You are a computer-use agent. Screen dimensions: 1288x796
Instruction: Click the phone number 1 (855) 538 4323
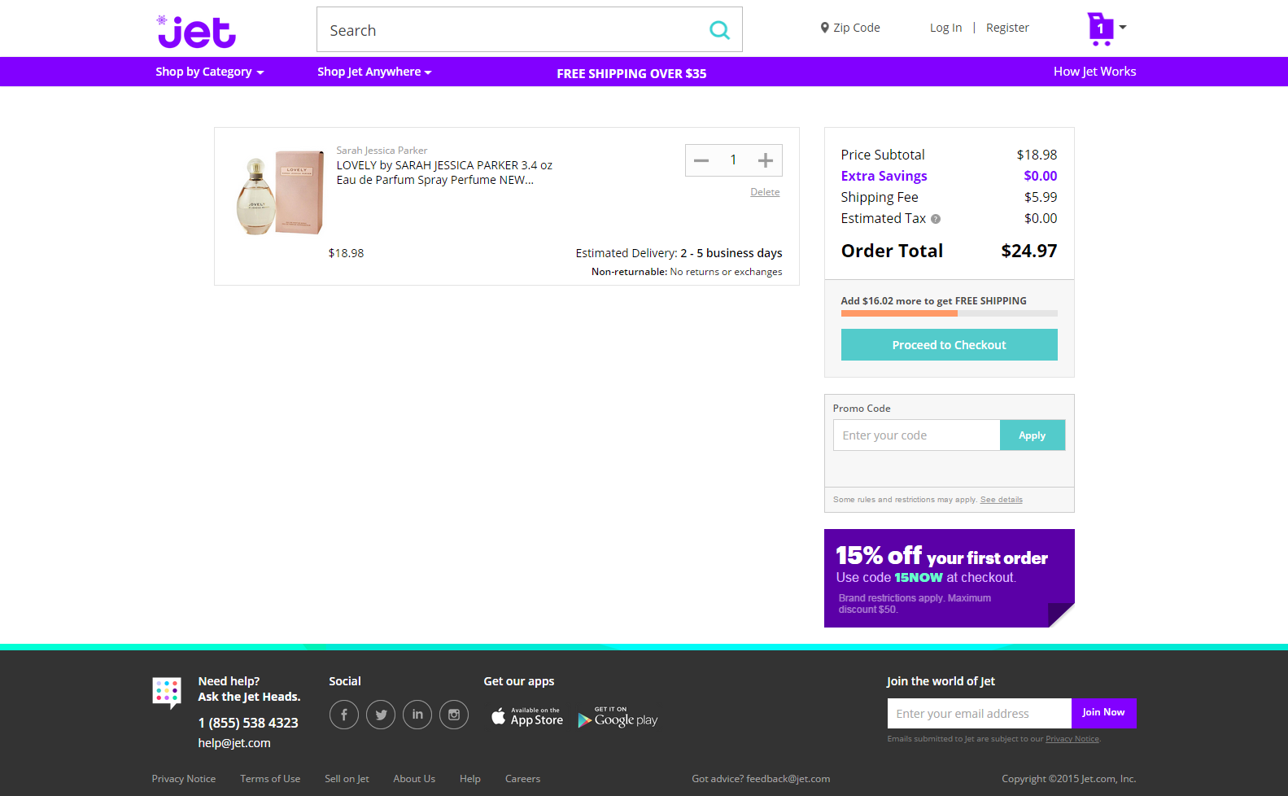(248, 723)
